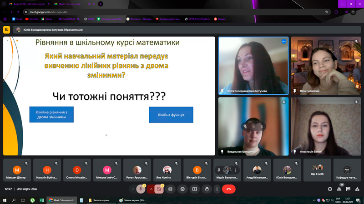The width and height of the screenshot is (364, 204).
Task: Switch to the Gmail inbox browser tab
Action: (23, 4)
